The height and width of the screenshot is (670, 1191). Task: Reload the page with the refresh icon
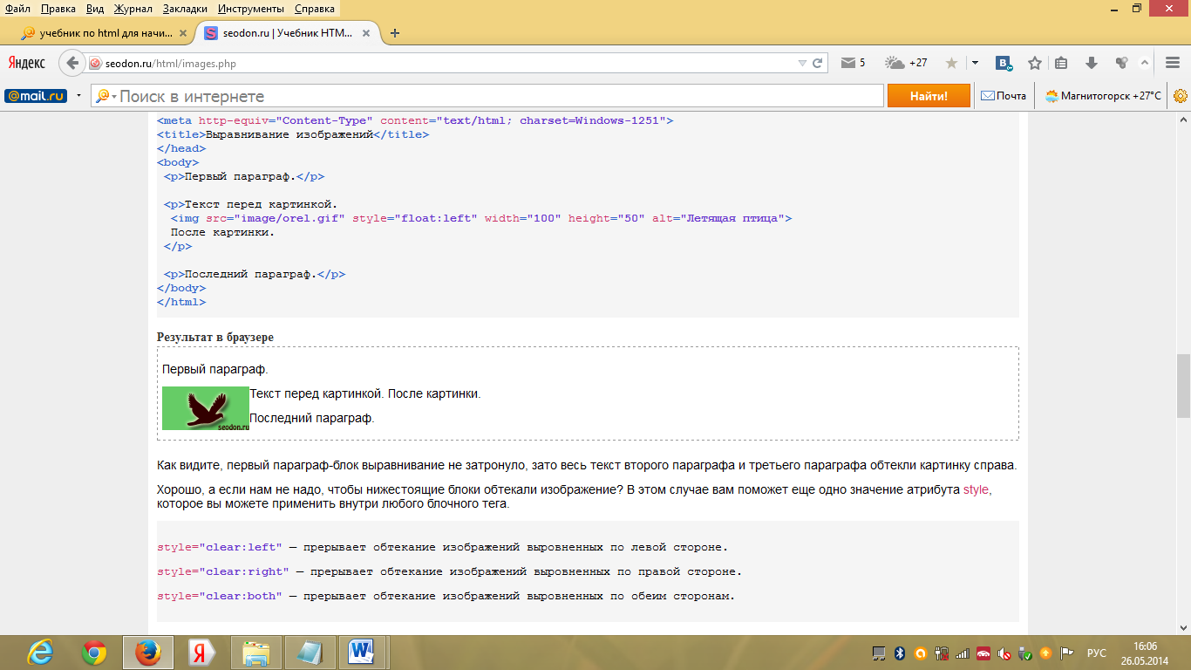point(818,63)
